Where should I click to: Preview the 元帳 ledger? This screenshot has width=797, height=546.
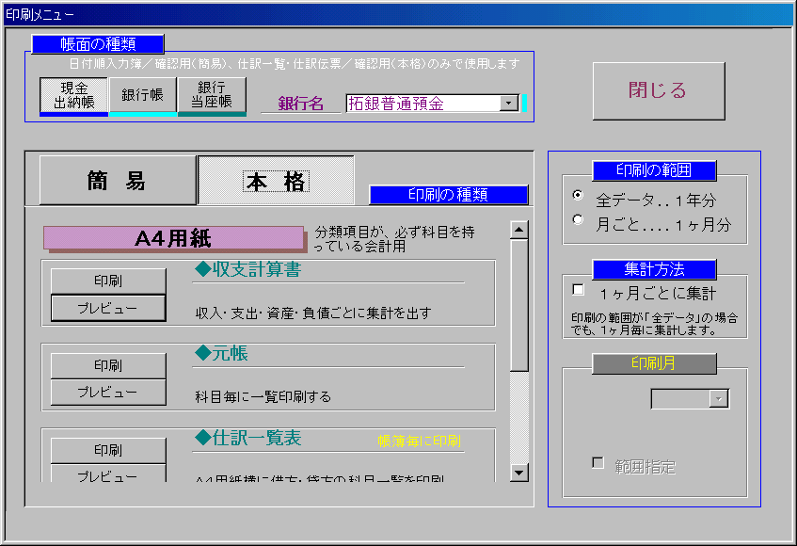108,392
